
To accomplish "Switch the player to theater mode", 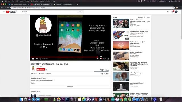I will (104, 59).
